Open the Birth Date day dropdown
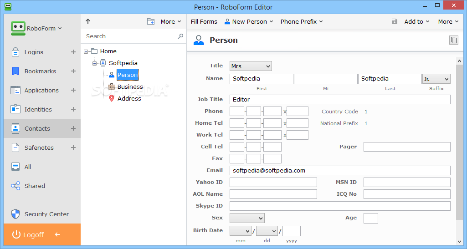Screen dimensions: 467x249 [267, 231]
